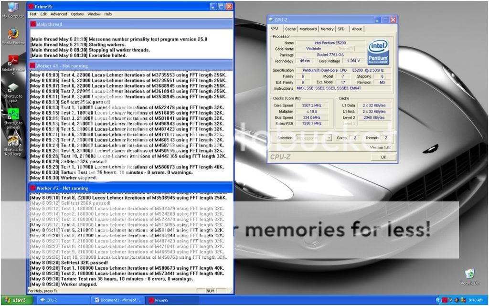The height and width of the screenshot is (306, 489).
Task: Click the Worker #1 - Not running title bar
Action: [x=131, y=66]
